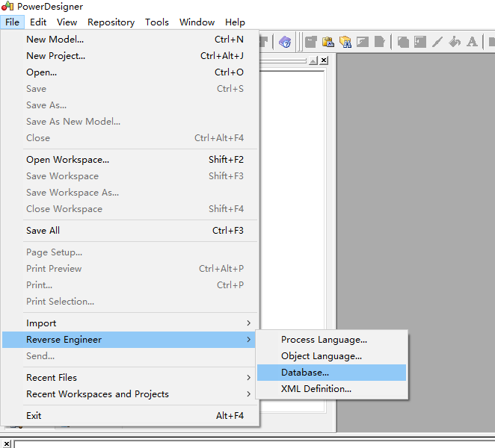Click Recent Workspaces and Projects label

(x=97, y=394)
